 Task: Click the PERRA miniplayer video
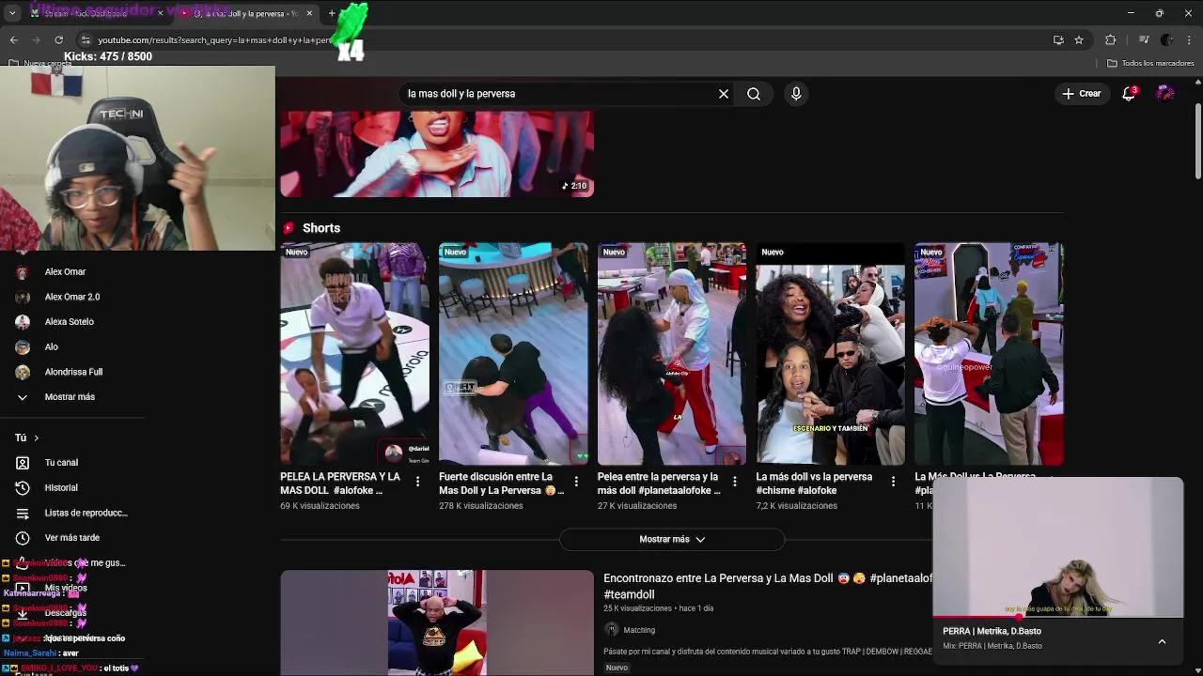click(1058, 547)
